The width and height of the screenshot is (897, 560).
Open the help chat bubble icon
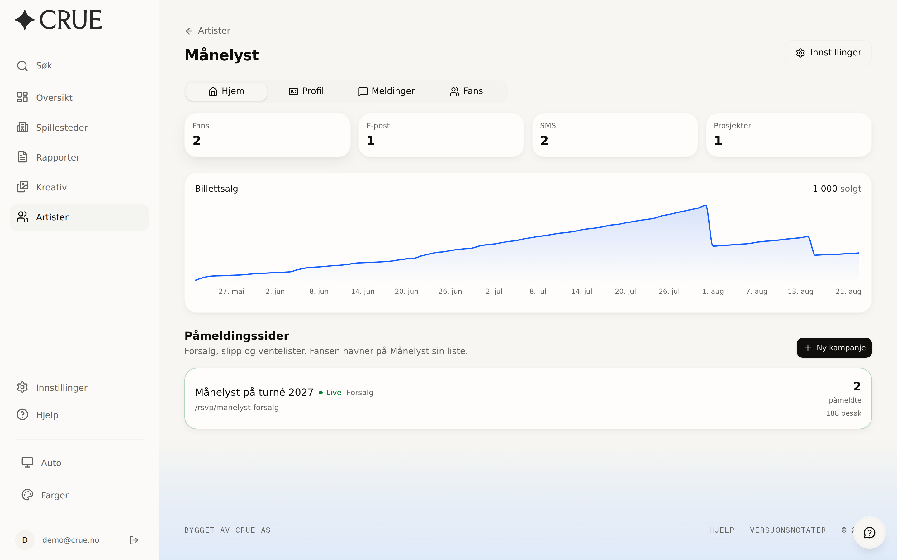869,533
